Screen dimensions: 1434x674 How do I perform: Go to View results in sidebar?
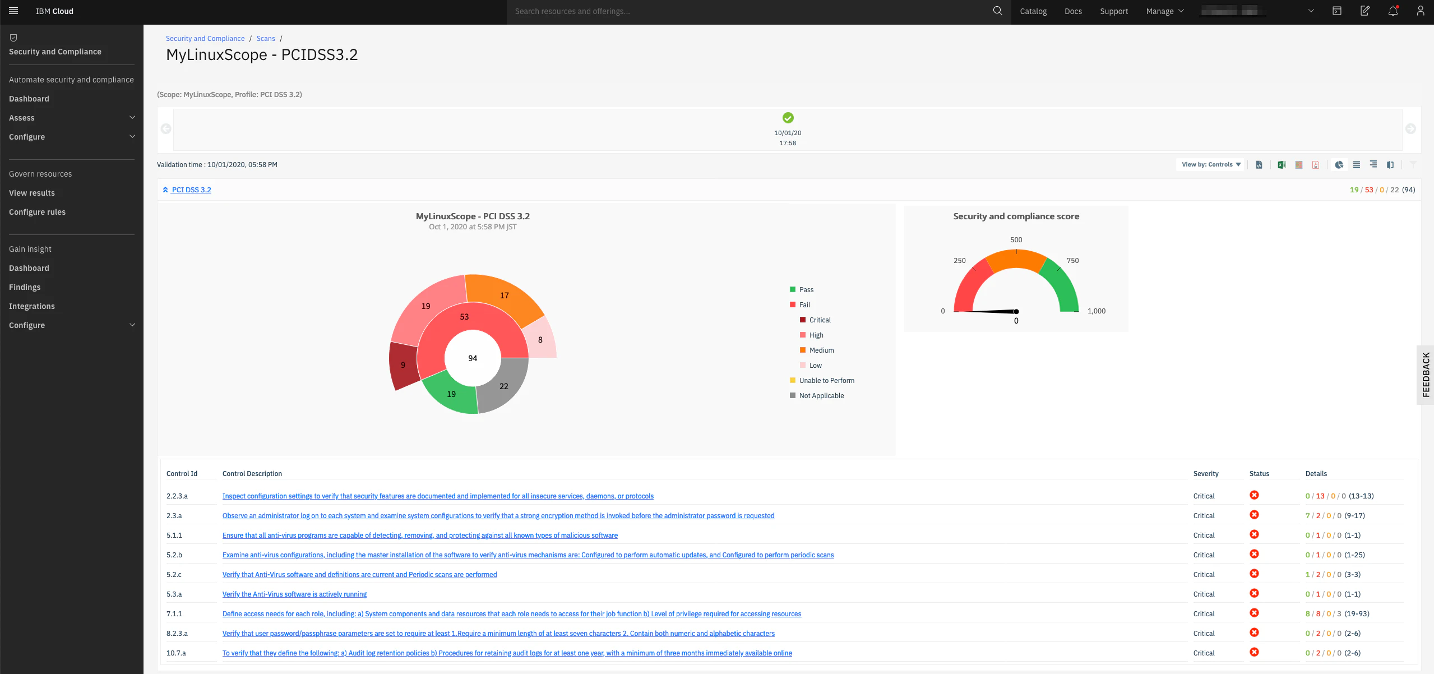32,193
